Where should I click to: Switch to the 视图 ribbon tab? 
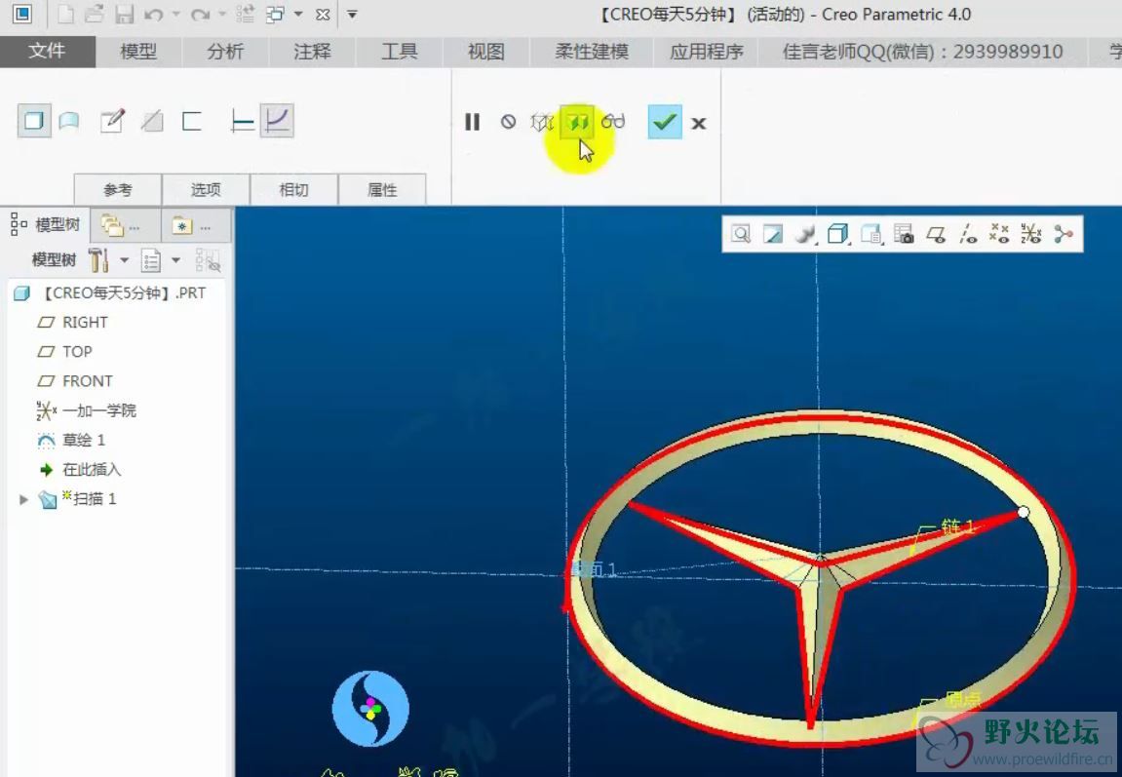point(486,52)
